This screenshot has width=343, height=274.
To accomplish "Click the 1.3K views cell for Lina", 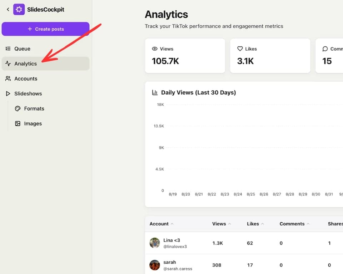I will [218, 243].
